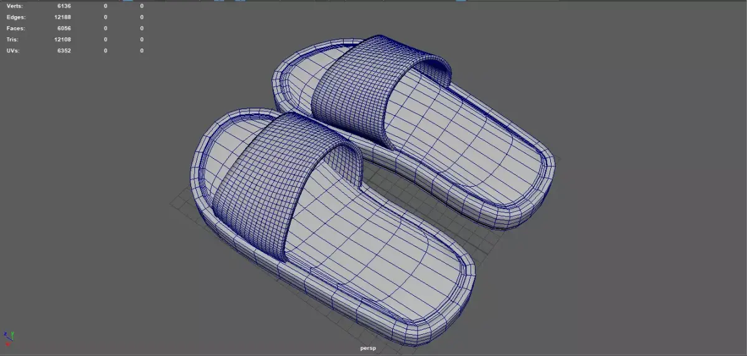Screen dimensions: 747x356
Task: Click the 'Faces:' label in poly count
Action: (x=16, y=28)
